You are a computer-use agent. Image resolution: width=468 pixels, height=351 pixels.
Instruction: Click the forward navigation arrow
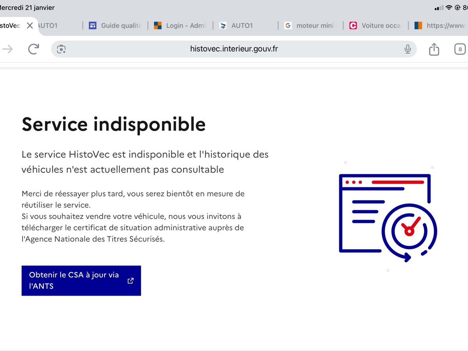pos(8,49)
